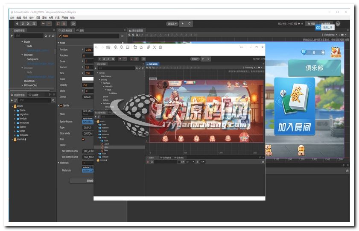This screenshot has height=231, width=359.
Task: Click the Opacity 255 value field
Action: coord(88,85)
